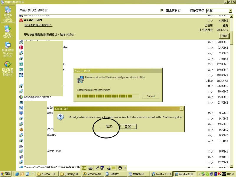236x177 pixels.
Task: Open the 新增程式 sidebar section
Action: [x=8, y=32]
